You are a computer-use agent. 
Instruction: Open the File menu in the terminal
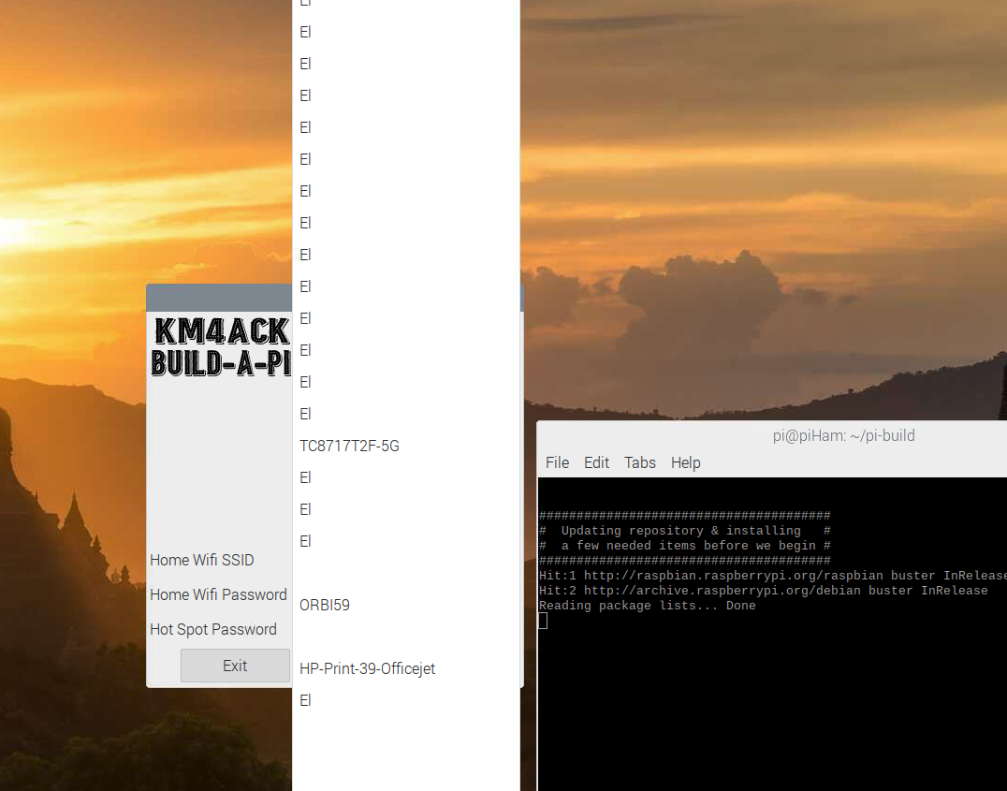coord(557,462)
